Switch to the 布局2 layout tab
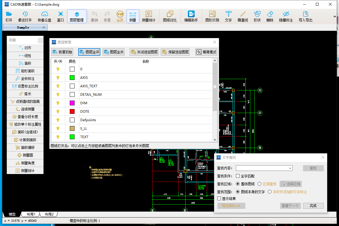This screenshot has height=226, width=339. pos(49,214)
